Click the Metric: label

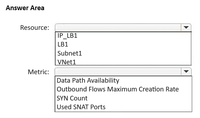[x=39, y=72]
